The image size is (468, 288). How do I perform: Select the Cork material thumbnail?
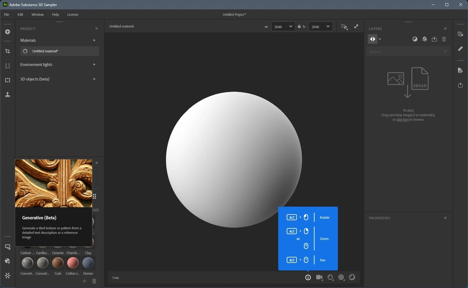point(58,263)
